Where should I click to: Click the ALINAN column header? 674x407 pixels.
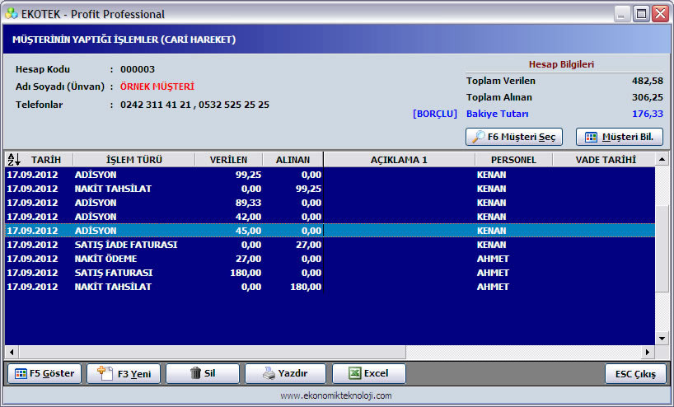(293, 160)
